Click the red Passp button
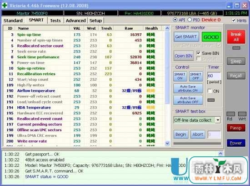The width and height of the screenshot is (250, 186). click(236, 128)
